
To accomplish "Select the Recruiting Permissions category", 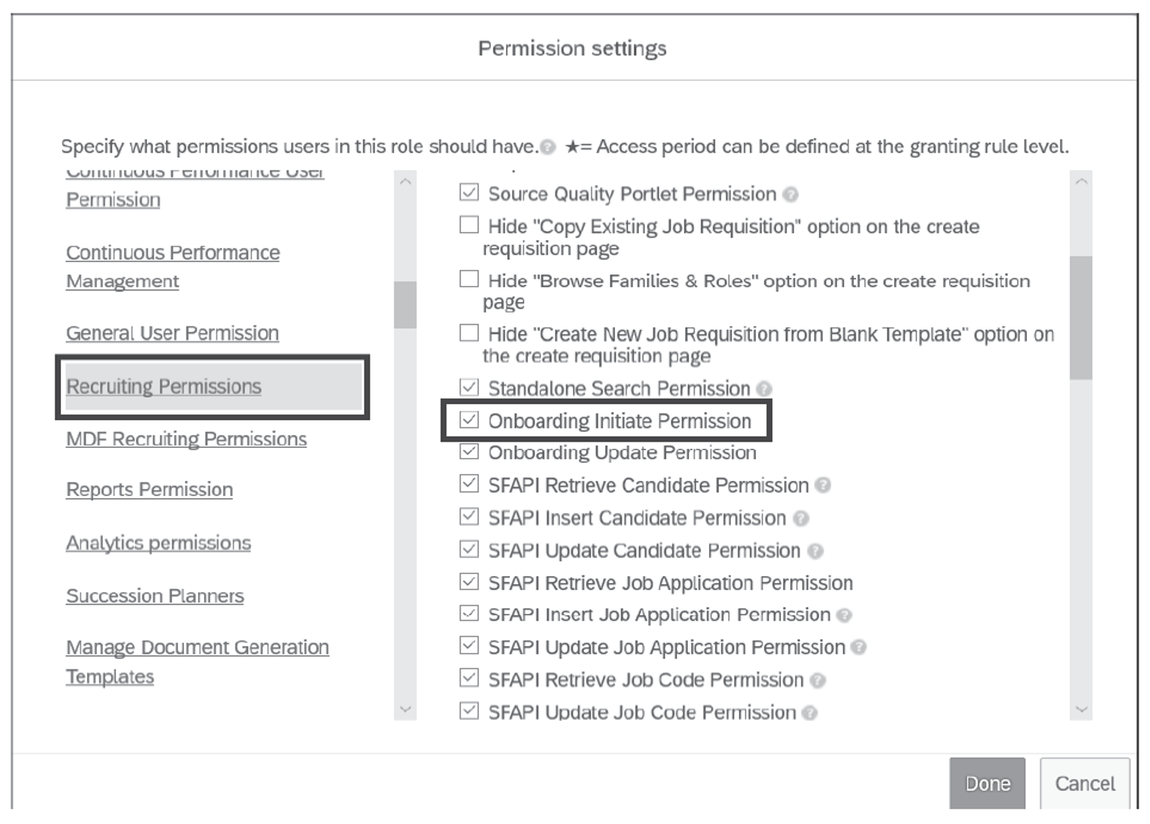I will coord(164,387).
